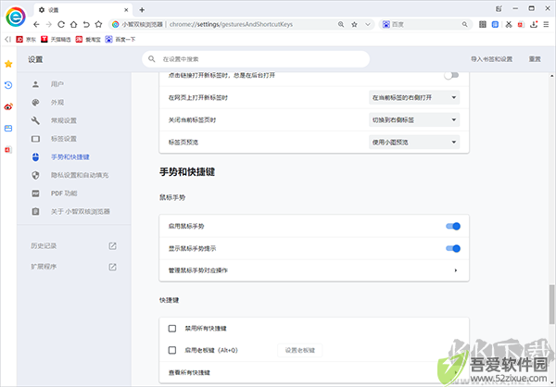
Task: Click the browser logo in the top-left
Action: click(16, 17)
